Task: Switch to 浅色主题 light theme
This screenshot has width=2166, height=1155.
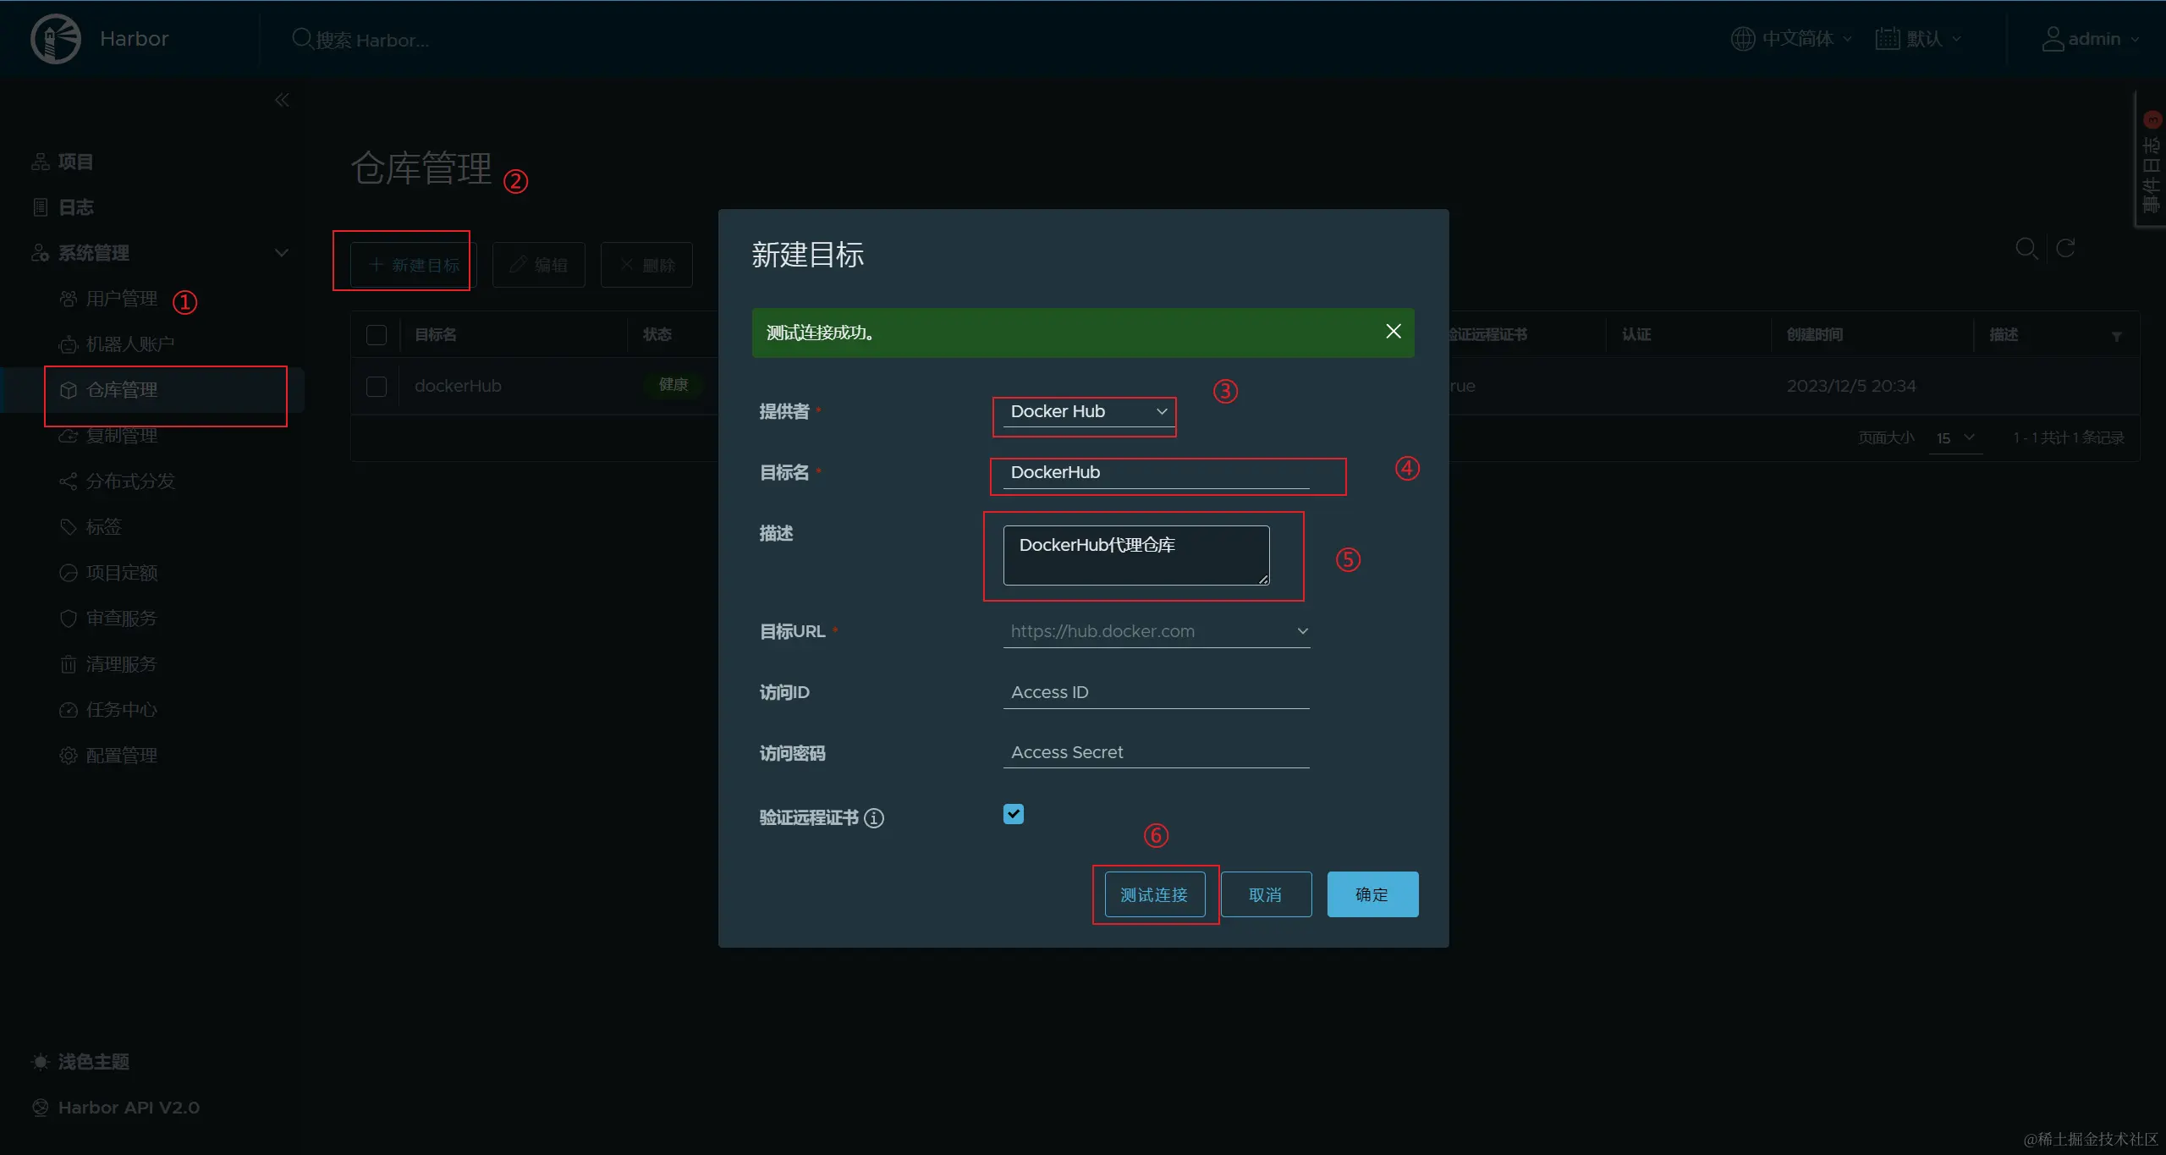Action: 93,1062
